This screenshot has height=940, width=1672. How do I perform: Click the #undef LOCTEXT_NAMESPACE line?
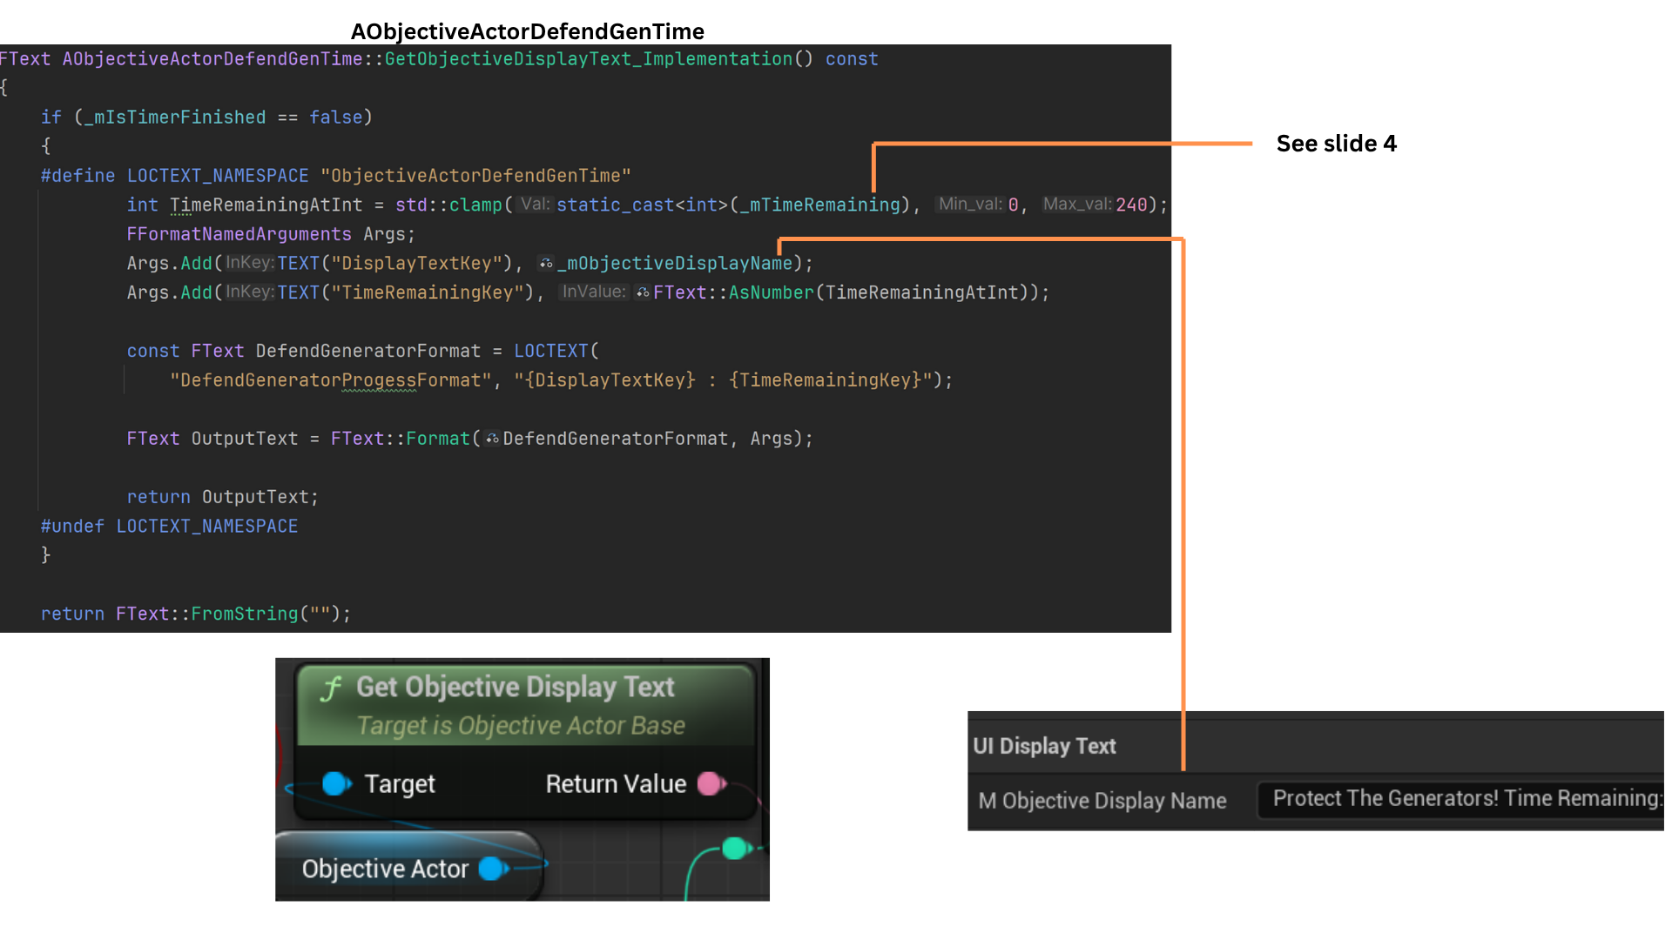pyautogui.click(x=169, y=527)
